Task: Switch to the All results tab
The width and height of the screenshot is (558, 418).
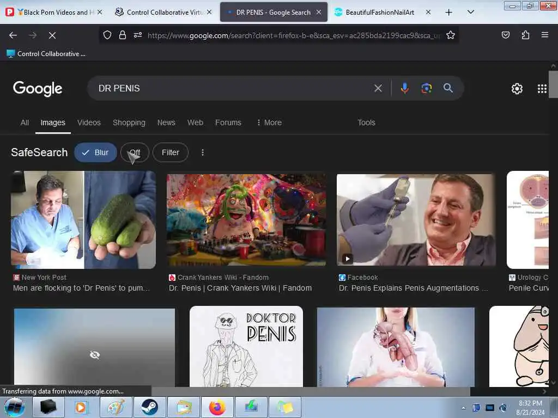Action: coord(25,122)
